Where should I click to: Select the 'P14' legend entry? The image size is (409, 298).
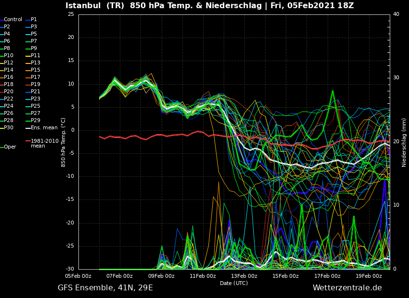tap(7, 70)
